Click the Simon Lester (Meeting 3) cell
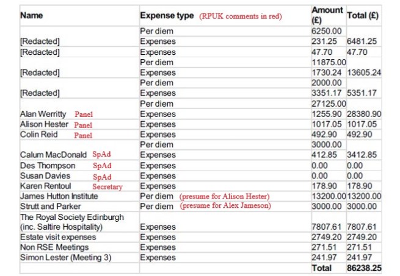400x276 pixels. tap(62, 258)
